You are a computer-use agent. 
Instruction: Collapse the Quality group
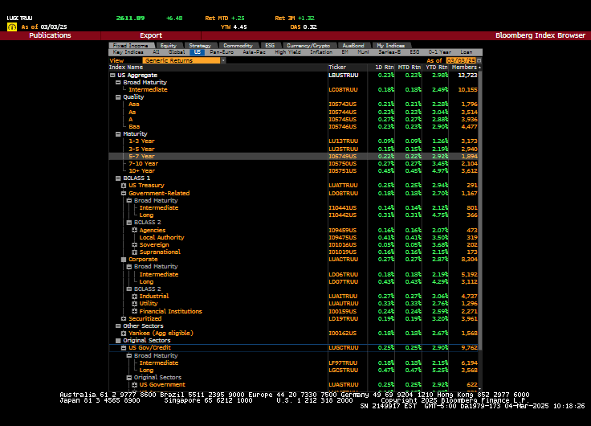click(118, 97)
